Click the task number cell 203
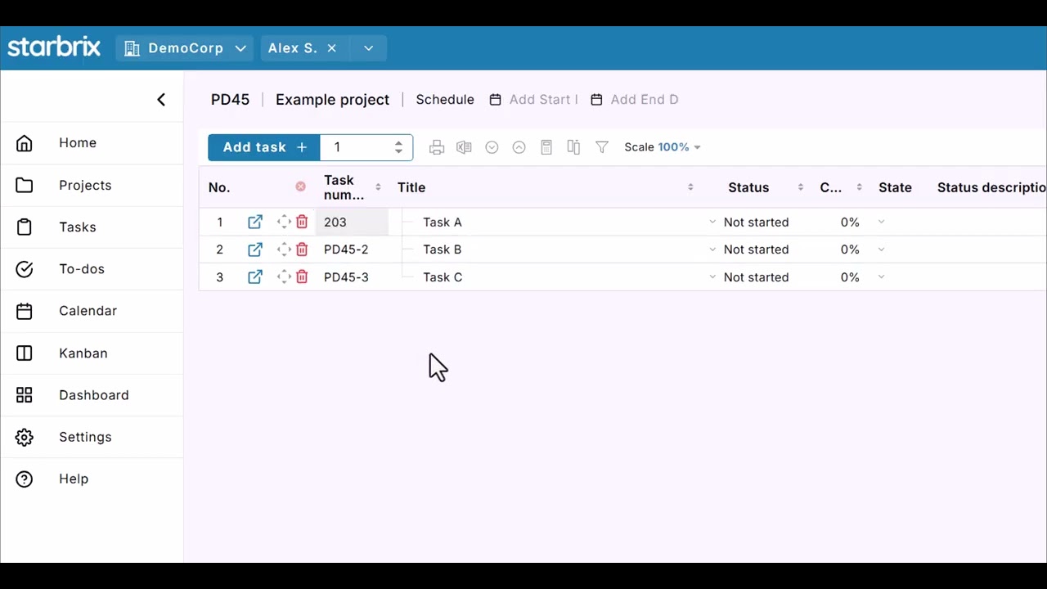This screenshot has width=1047, height=589. (x=352, y=222)
